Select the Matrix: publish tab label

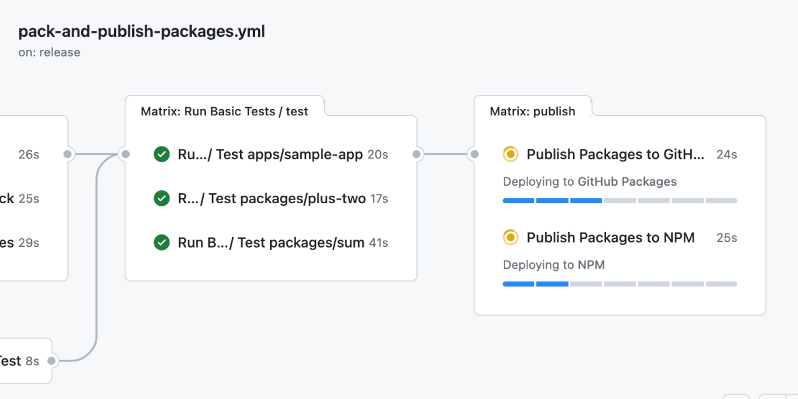532,112
